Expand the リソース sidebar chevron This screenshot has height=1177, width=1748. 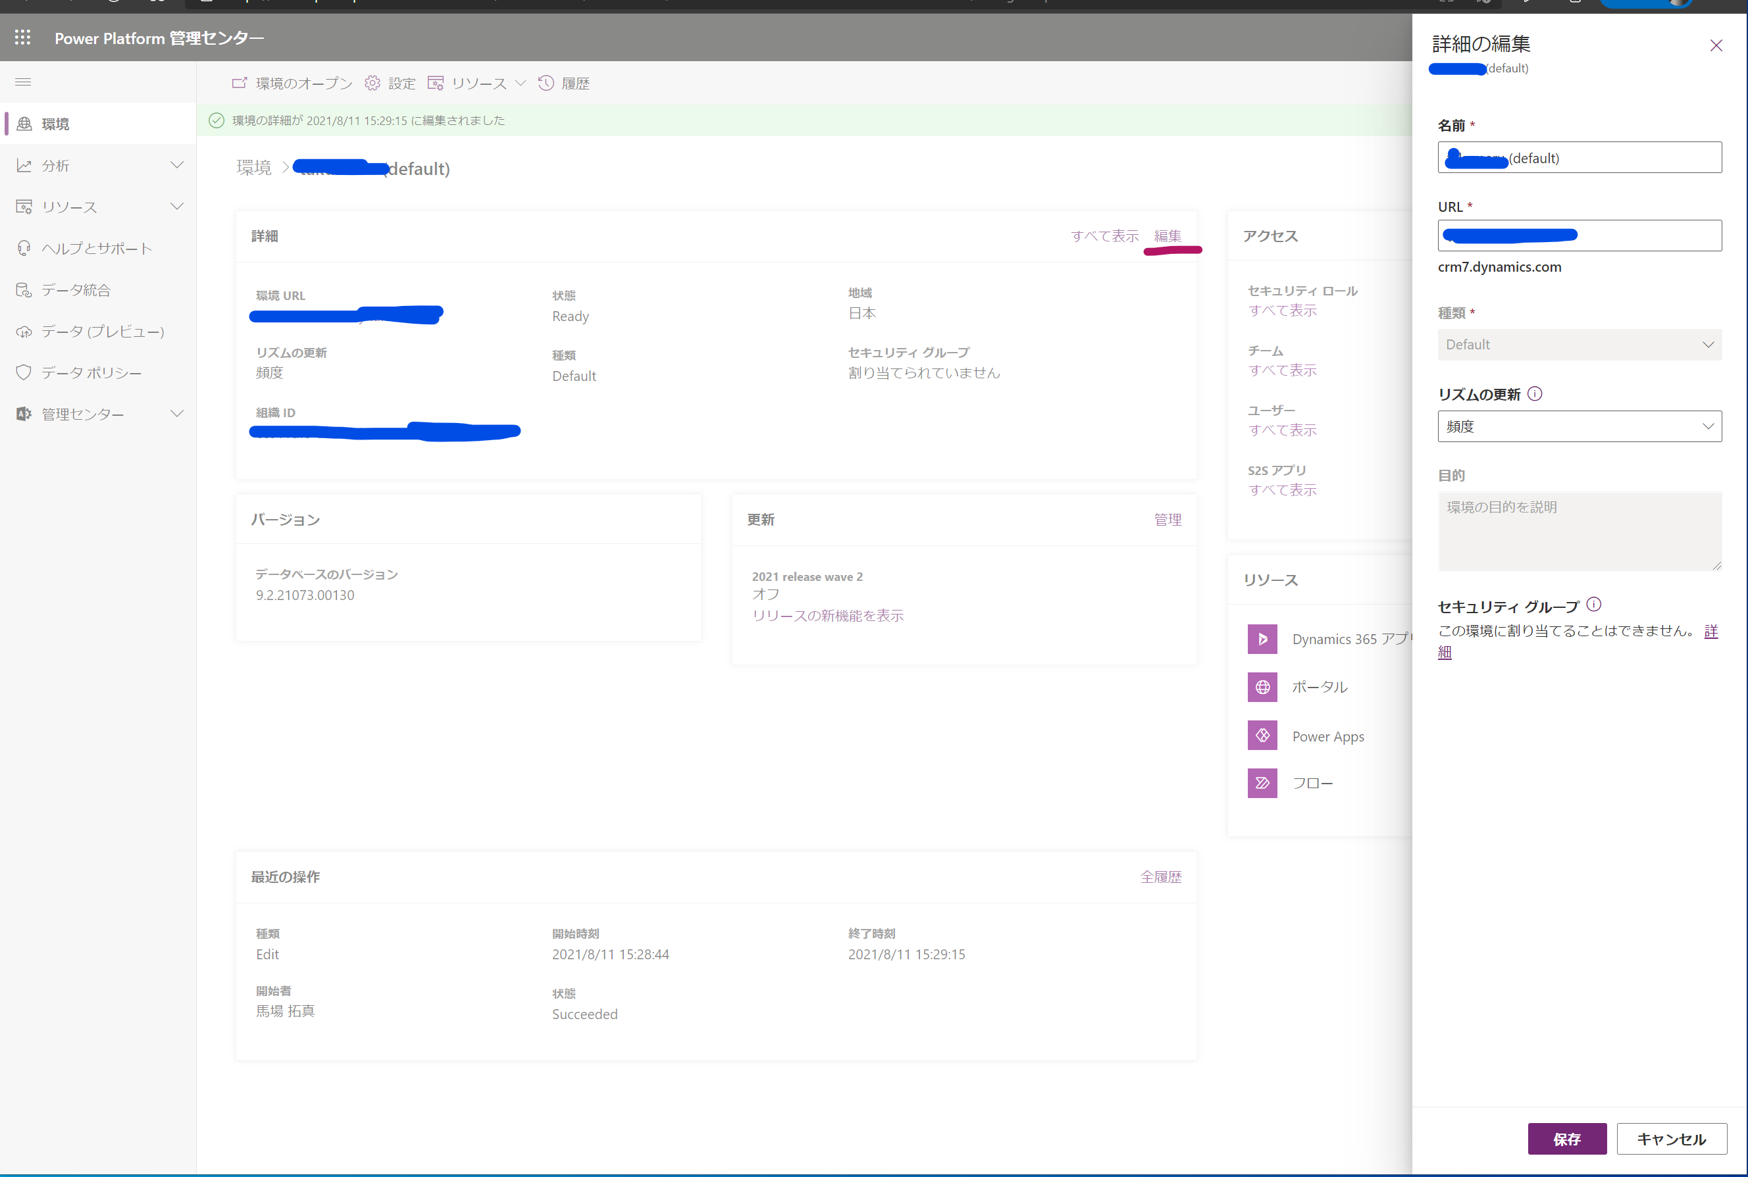(x=177, y=207)
